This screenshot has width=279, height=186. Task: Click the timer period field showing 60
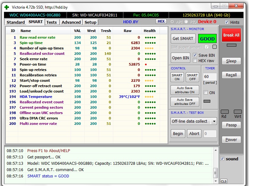click(210, 77)
